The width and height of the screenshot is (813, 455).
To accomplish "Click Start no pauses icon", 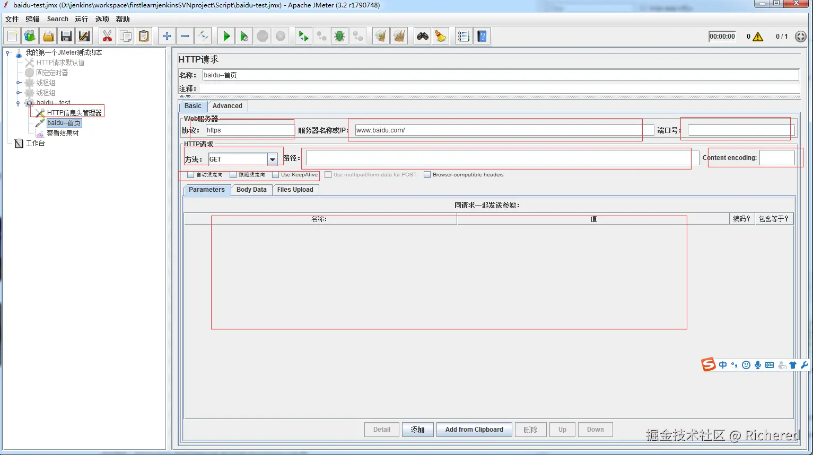I will pyautogui.click(x=244, y=36).
